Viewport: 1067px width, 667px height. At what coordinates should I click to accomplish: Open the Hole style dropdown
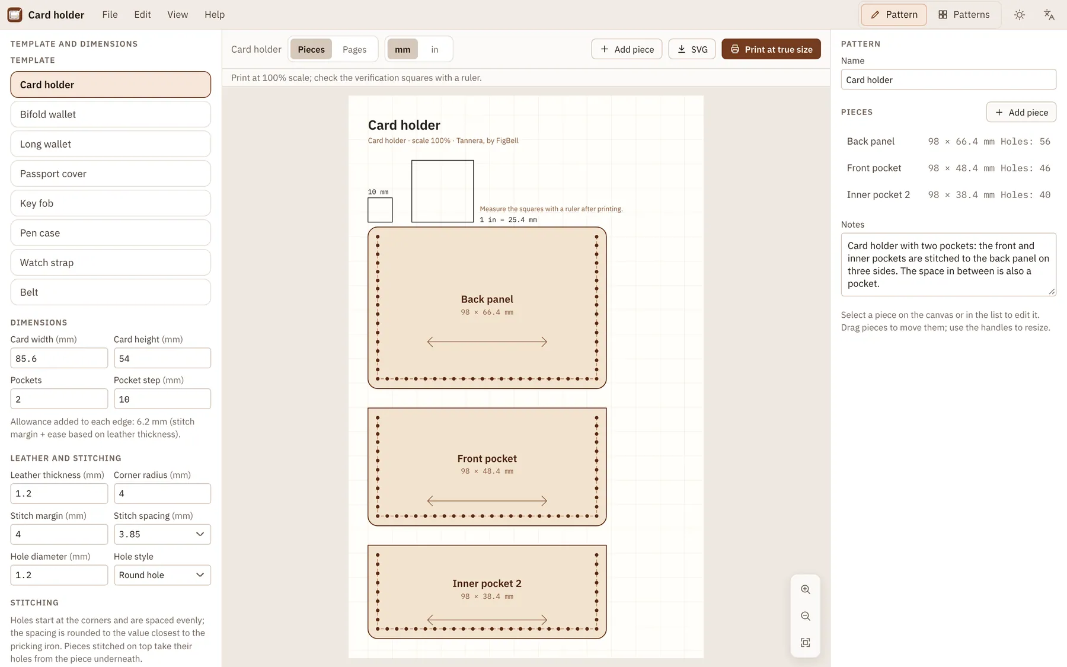point(162,575)
